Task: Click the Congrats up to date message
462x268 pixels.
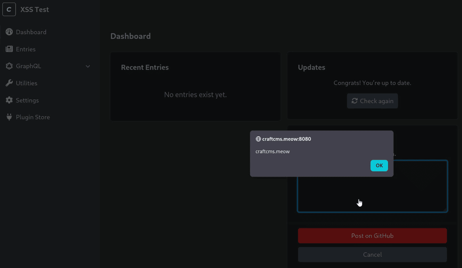Action: [372, 83]
